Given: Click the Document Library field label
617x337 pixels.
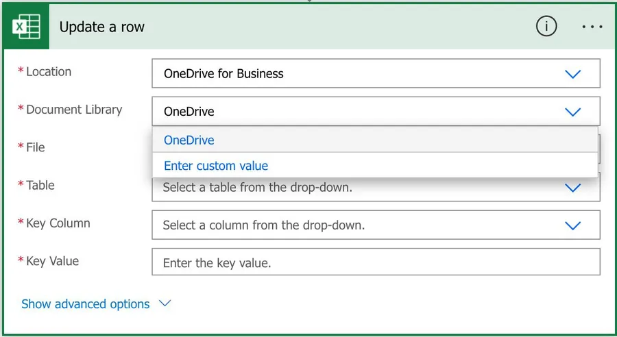Looking at the screenshot, I should coord(73,110).
